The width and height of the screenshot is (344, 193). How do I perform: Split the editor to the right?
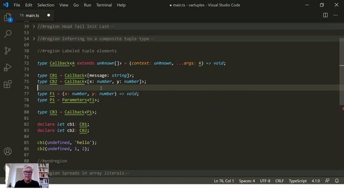click(x=325, y=15)
